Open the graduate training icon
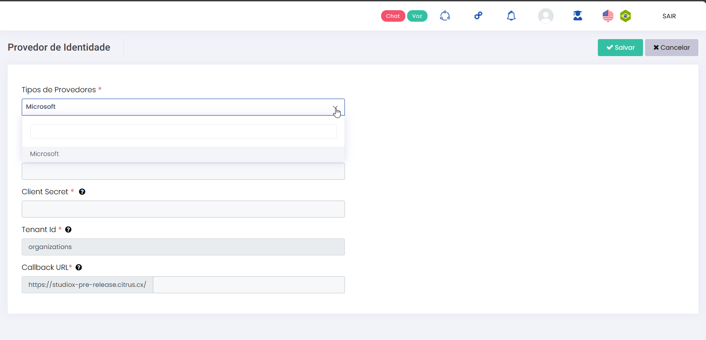The image size is (706, 340). [577, 16]
